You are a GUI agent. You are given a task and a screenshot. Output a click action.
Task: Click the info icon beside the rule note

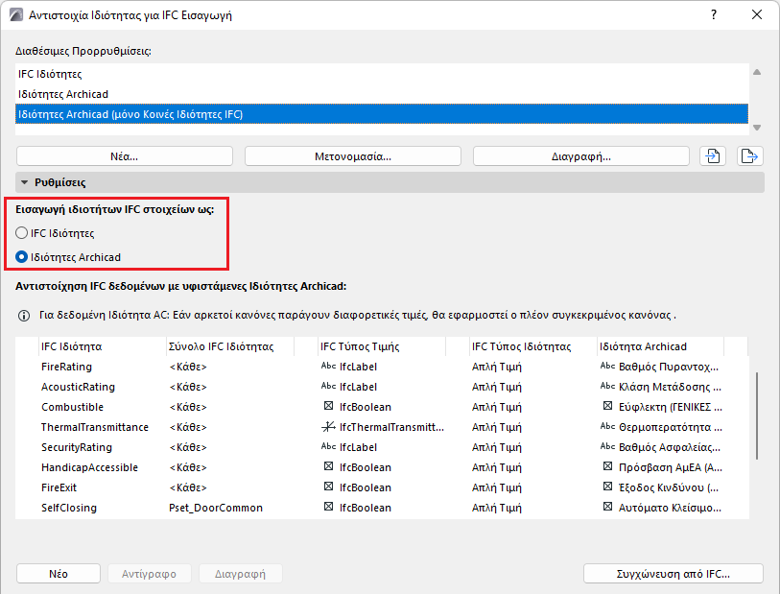pos(24,315)
